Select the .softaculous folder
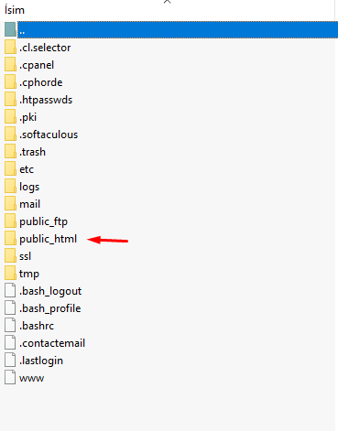Viewport: 338px width, 431px height. [49, 135]
